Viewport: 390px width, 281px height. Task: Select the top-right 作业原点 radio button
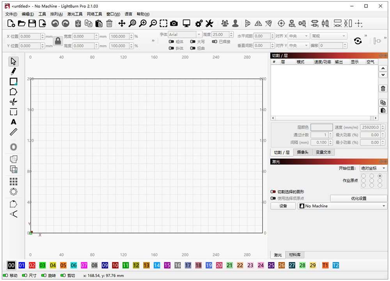click(x=380, y=176)
